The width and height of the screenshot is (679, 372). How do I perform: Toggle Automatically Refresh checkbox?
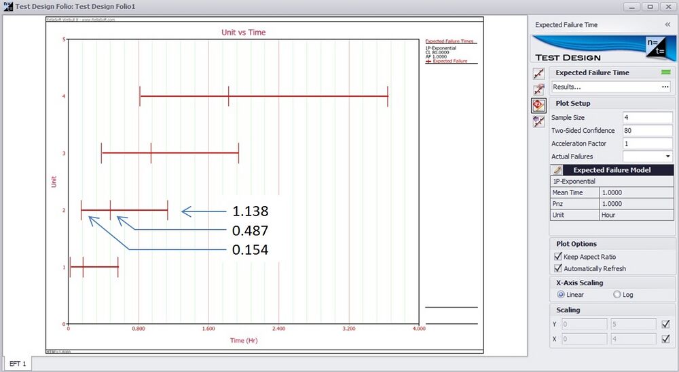click(558, 268)
